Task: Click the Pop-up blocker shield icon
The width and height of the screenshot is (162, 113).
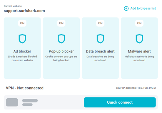Action: point(61,39)
